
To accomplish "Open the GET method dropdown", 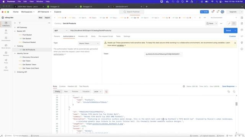I will click(61, 30).
